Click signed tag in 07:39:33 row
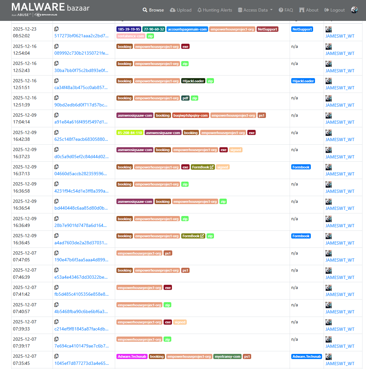Viewport: 366px width, 369px height. pos(180,322)
